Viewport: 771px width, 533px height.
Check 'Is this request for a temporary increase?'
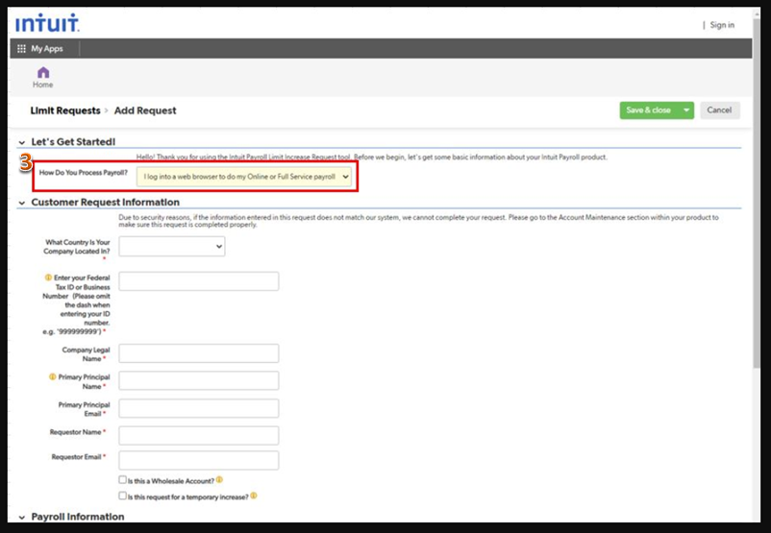coord(122,496)
